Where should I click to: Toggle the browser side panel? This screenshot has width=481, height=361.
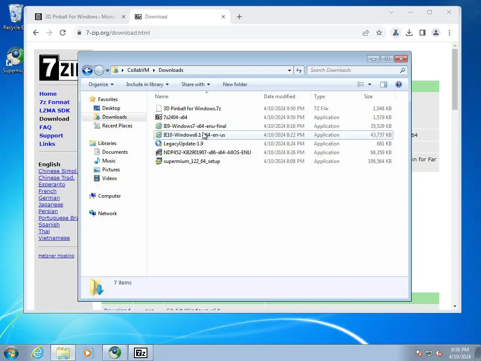[x=423, y=33]
